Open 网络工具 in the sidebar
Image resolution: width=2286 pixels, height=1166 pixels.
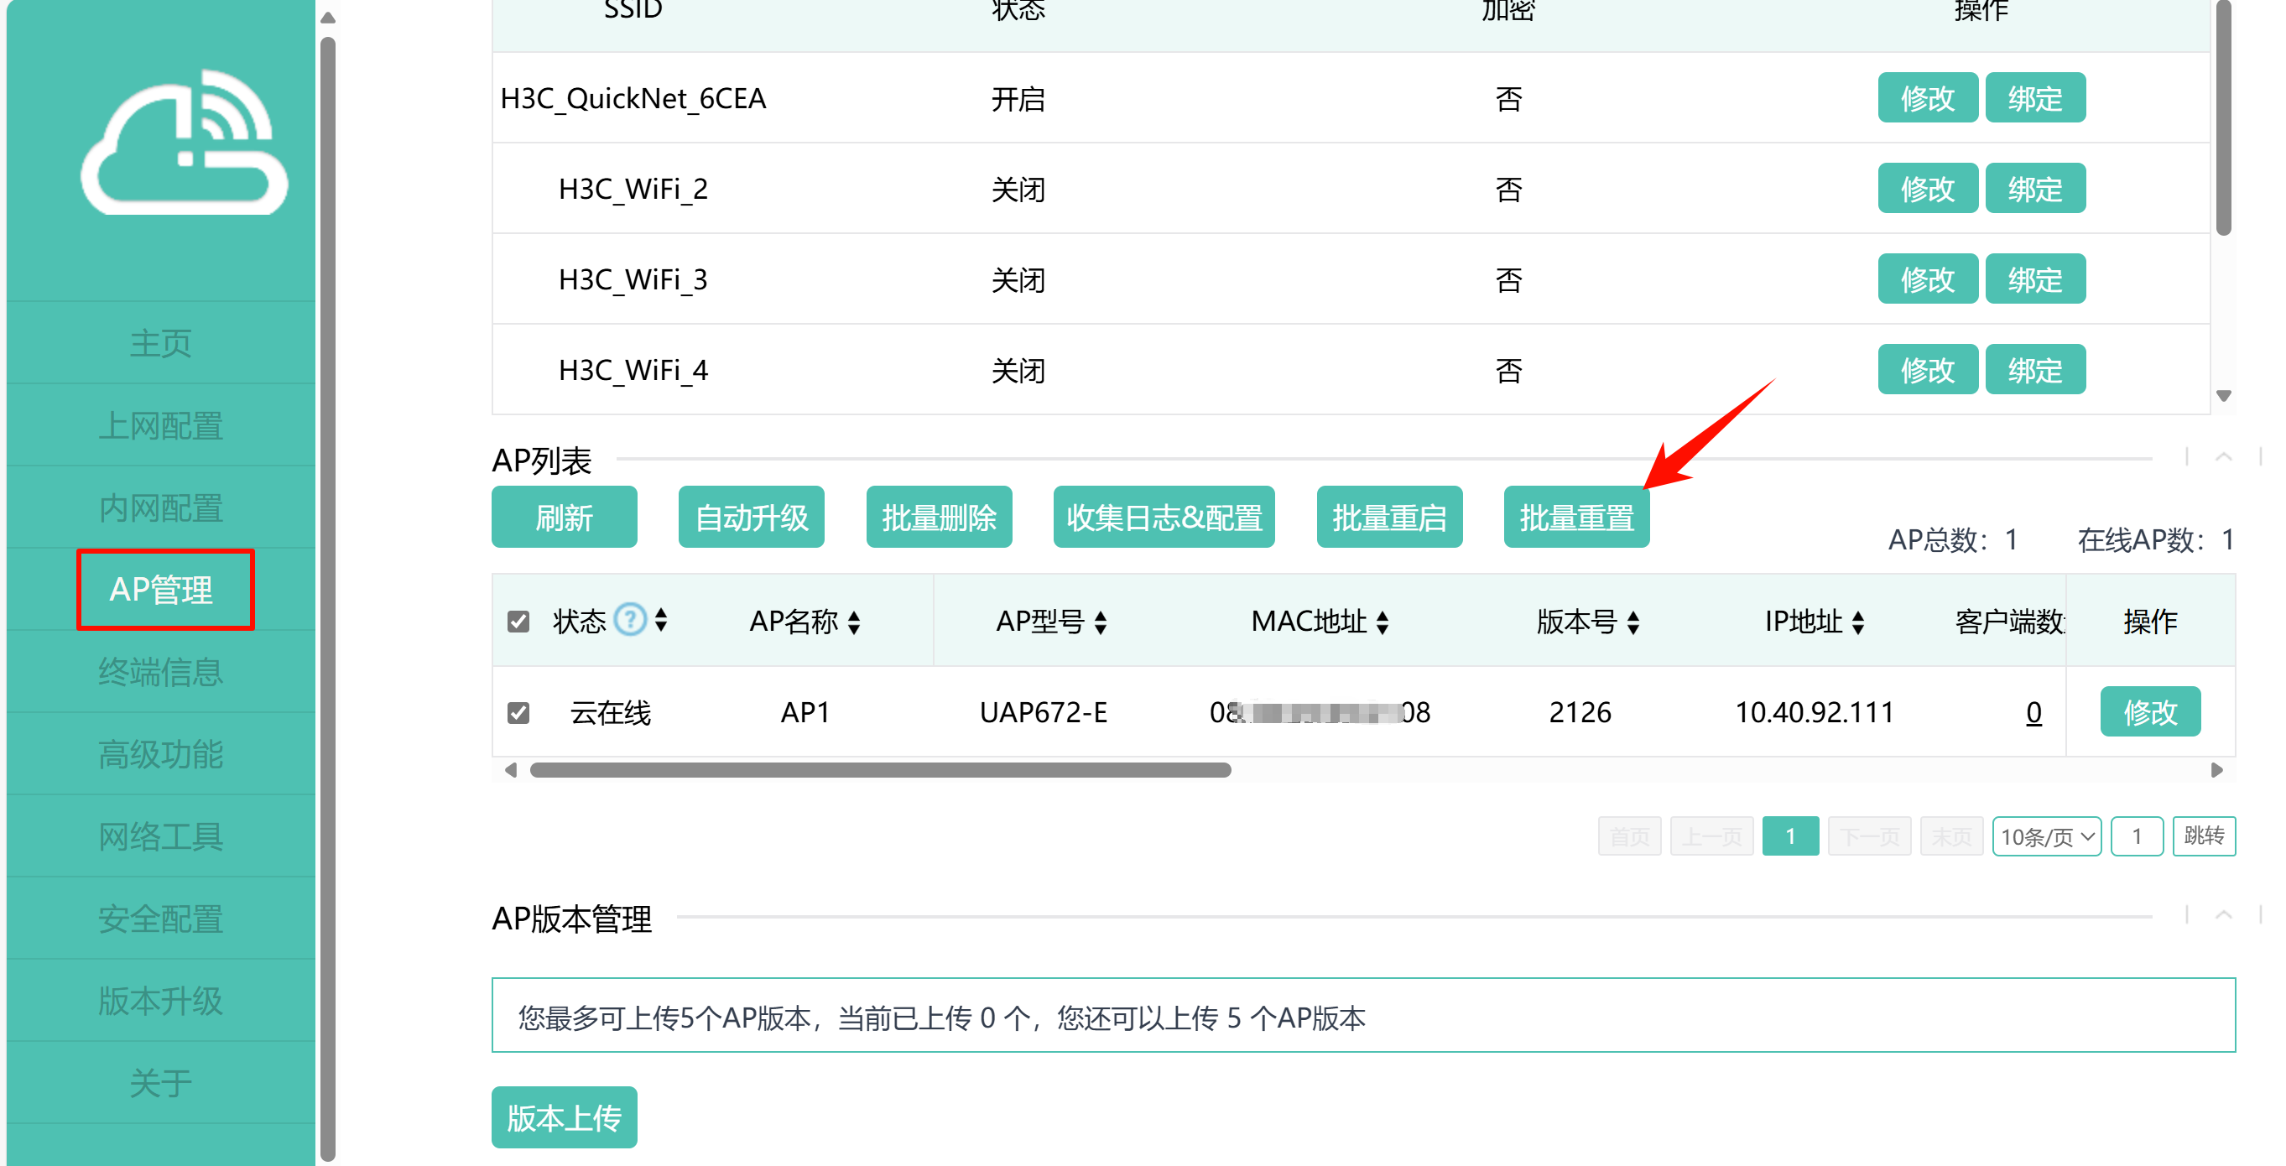[x=160, y=835]
